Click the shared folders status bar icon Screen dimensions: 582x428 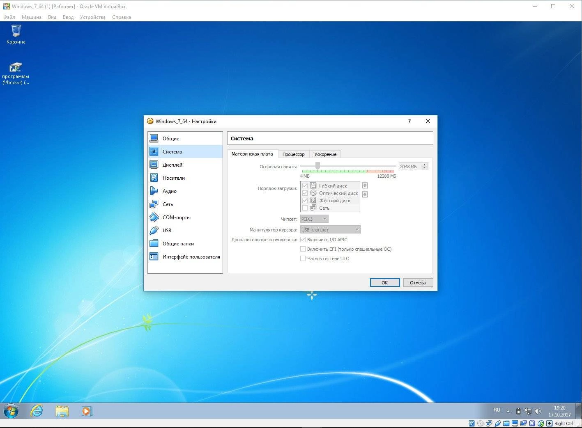coord(506,423)
